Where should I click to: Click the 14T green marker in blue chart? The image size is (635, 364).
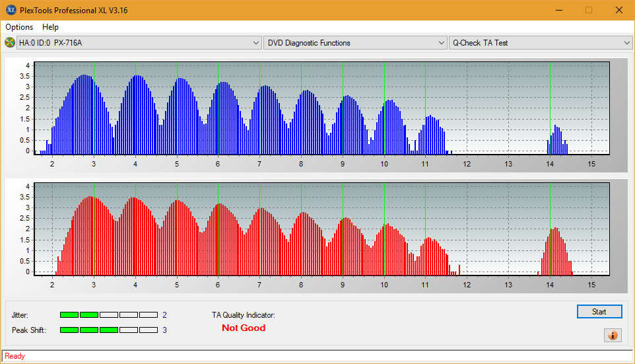[550, 108]
